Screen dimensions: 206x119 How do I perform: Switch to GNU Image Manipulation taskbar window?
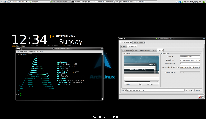pyautogui.click(x=104, y=2)
